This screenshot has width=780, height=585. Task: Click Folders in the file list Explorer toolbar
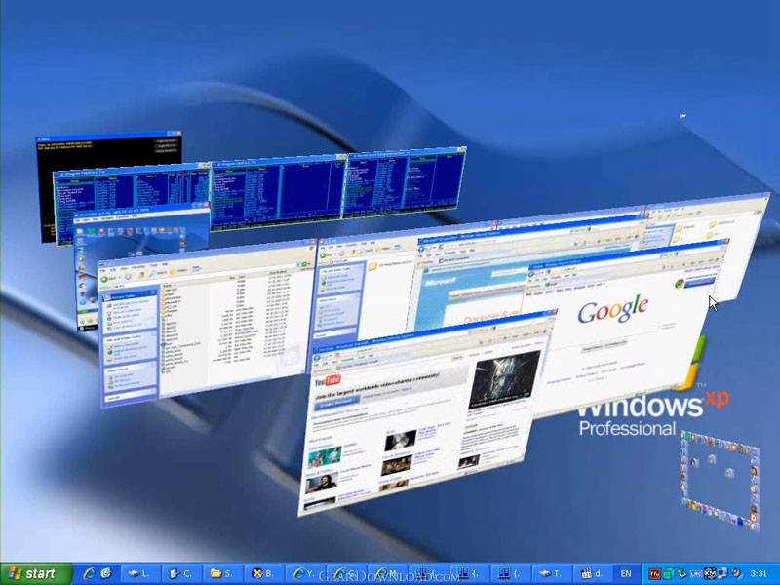178,271
